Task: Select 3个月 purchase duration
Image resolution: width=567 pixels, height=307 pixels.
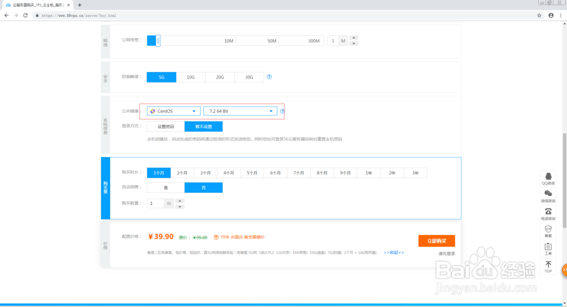Action: 205,173
